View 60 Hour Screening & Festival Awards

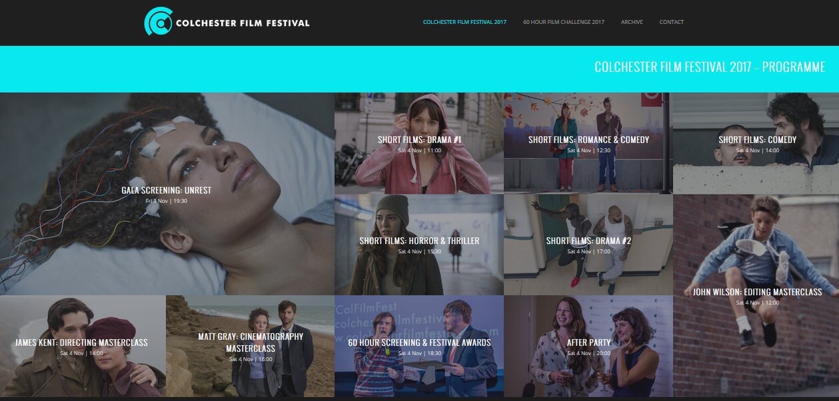tap(419, 346)
